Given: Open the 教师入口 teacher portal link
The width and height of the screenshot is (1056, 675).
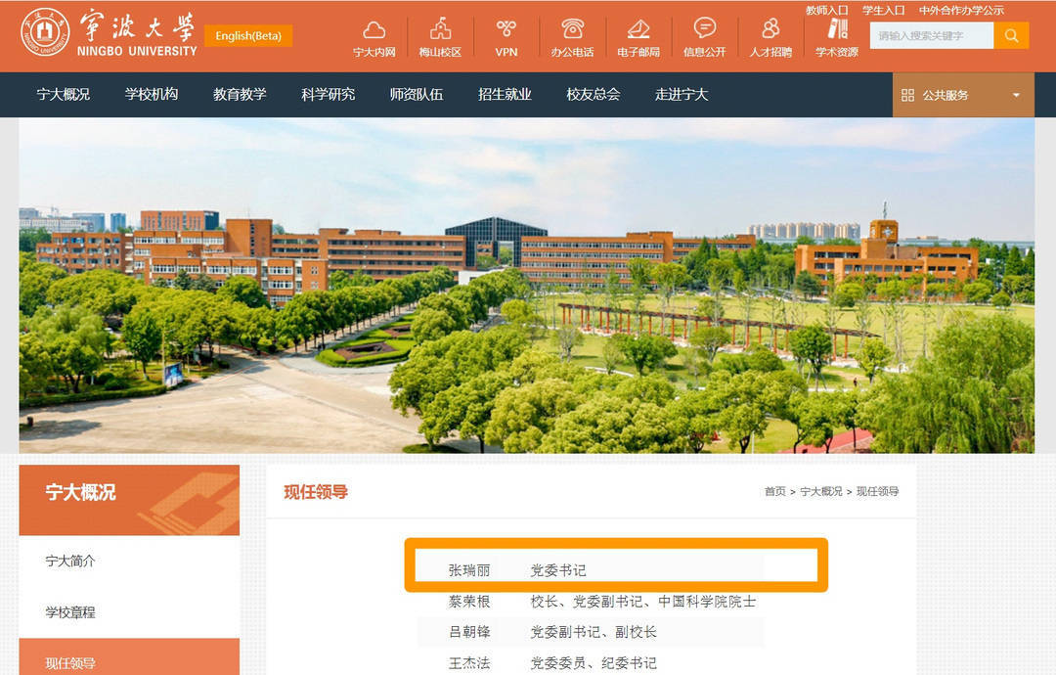Looking at the screenshot, I should coord(826,9).
